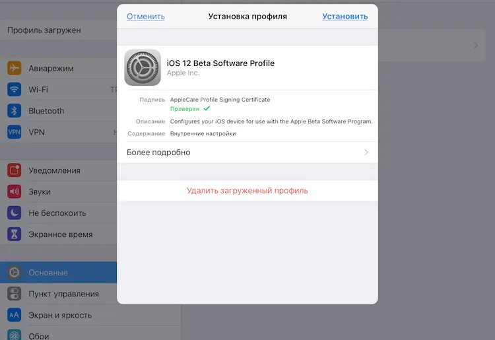Viewport: 495px width, 340px height.
Task: Tap Внутренние настройки content text
Action: coord(203,133)
